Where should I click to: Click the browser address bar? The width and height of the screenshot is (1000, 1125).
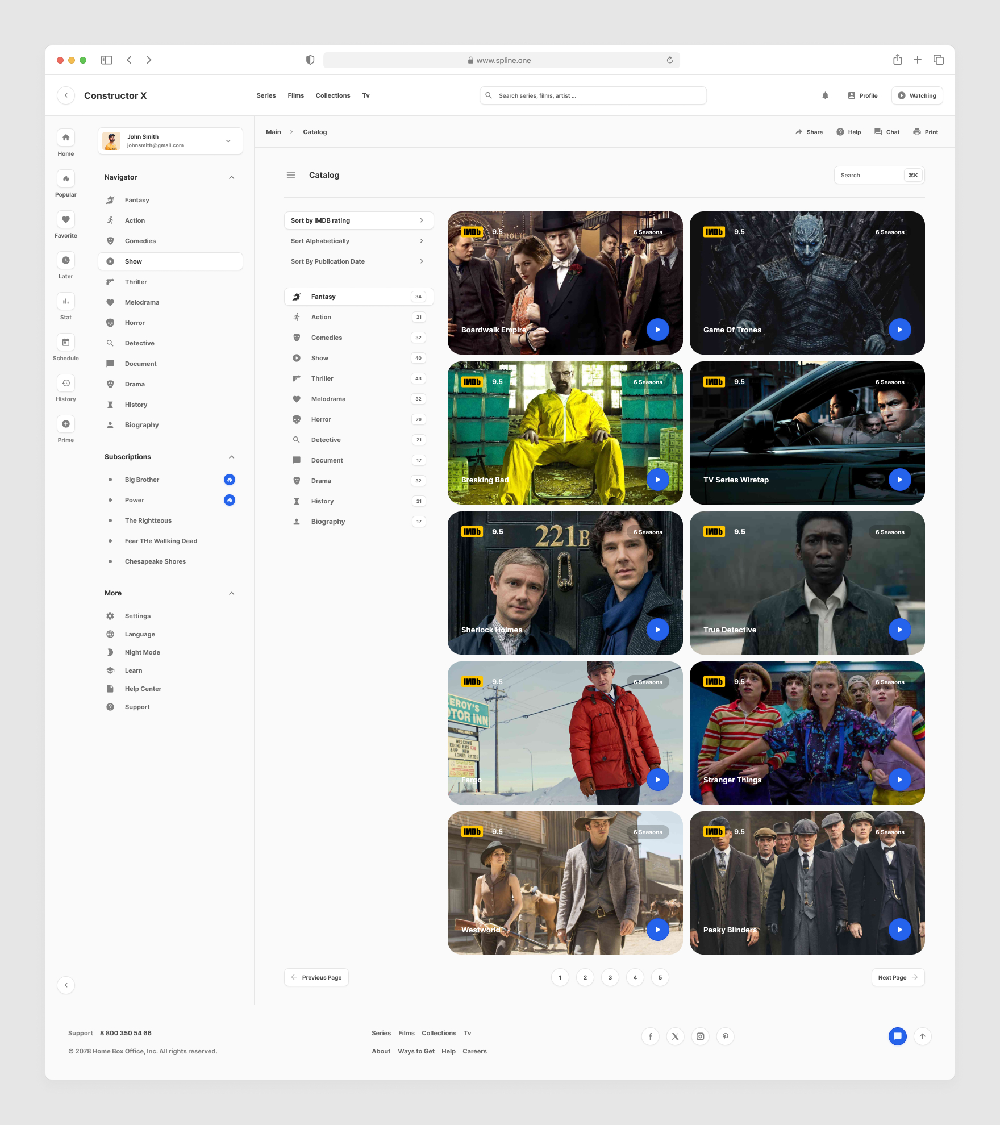tap(502, 60)
